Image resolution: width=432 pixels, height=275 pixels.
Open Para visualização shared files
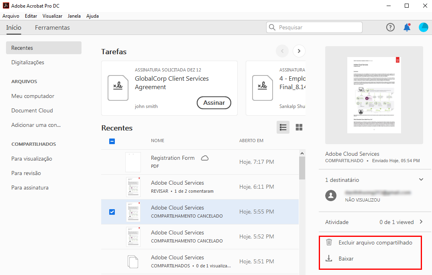32,159
